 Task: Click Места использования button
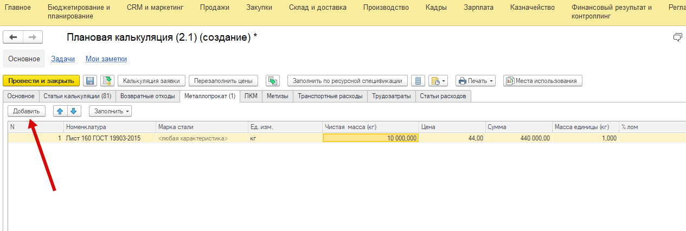543,81
